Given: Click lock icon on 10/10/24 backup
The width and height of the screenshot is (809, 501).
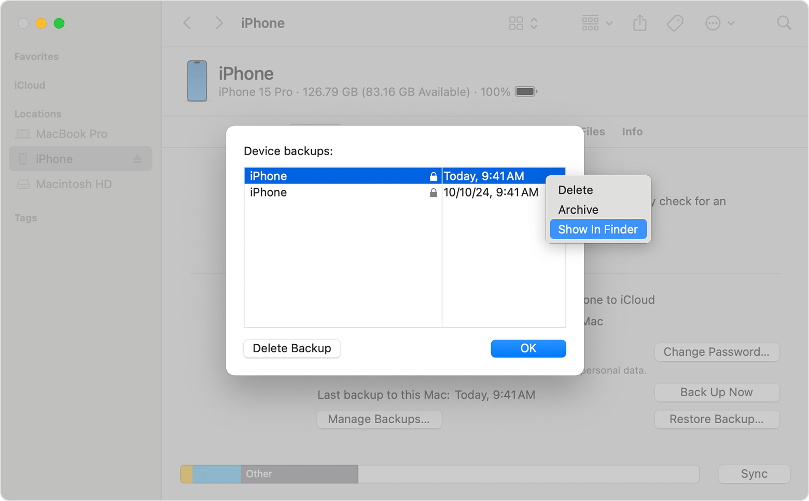Looking at the screenshot, I should click(x=434, y=193).
